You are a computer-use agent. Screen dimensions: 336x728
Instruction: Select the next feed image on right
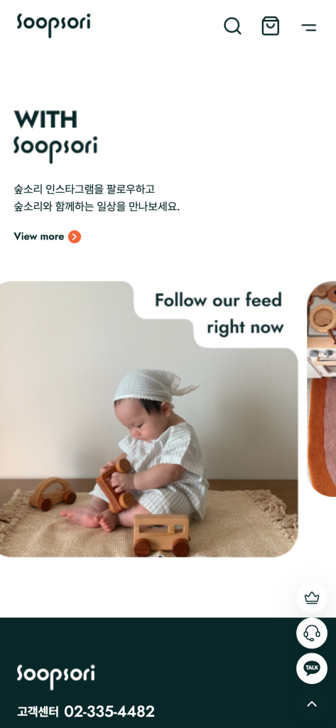322,389
